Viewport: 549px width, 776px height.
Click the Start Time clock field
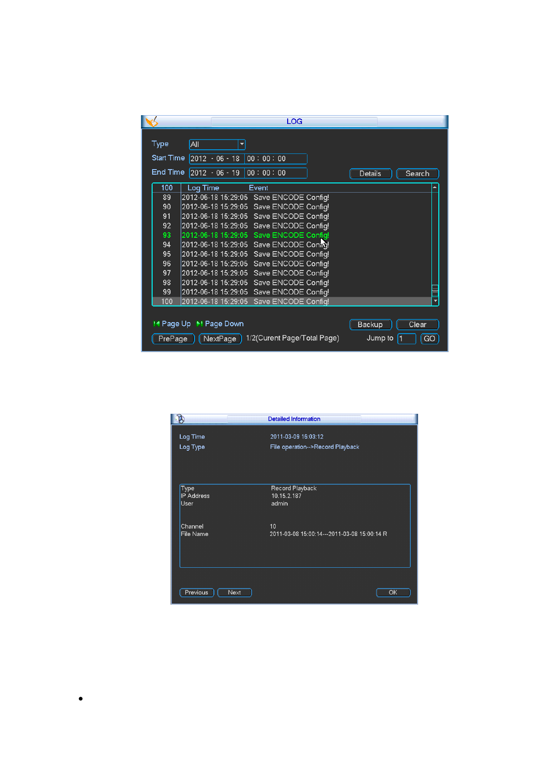[276, 159]
